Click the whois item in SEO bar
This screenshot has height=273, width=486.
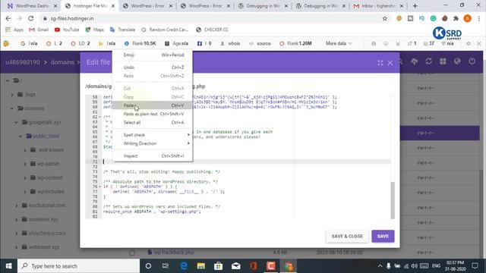coord(230,44)
